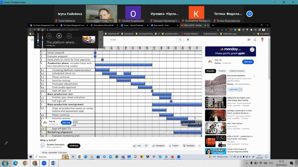Pause playback in the media overlay
The height and width of the screenshot is (167, 298).
pyautogui.click(x=59, y=36)
